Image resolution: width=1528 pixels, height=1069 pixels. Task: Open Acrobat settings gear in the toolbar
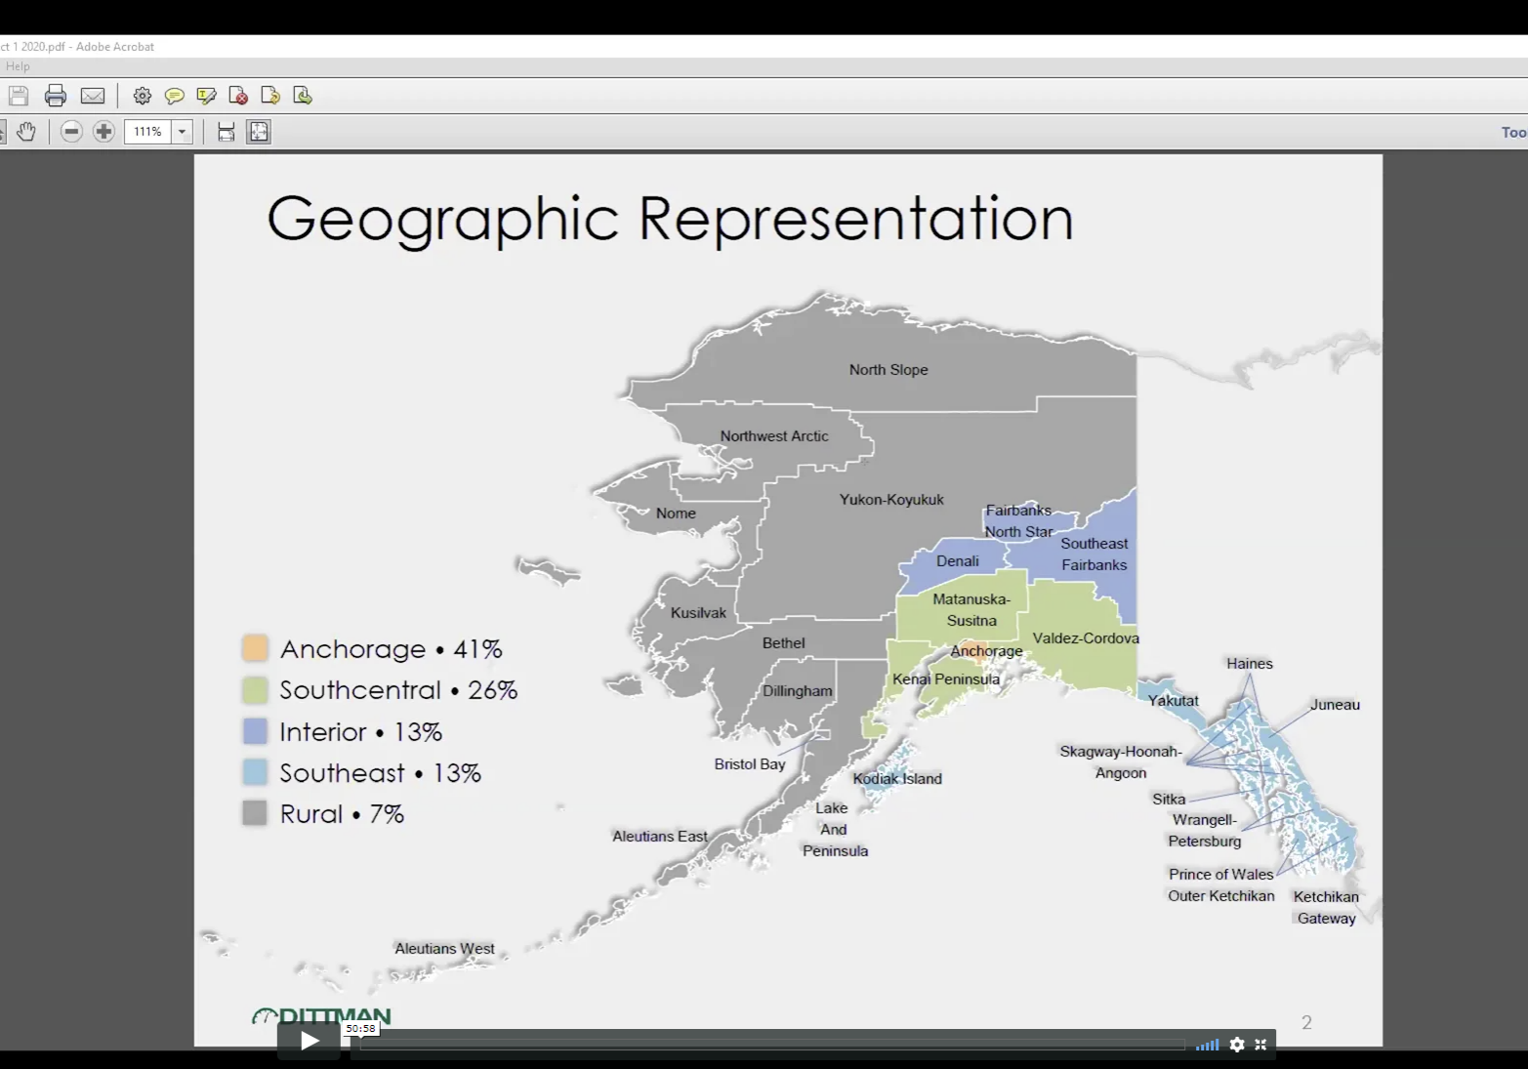pos(143,96)
